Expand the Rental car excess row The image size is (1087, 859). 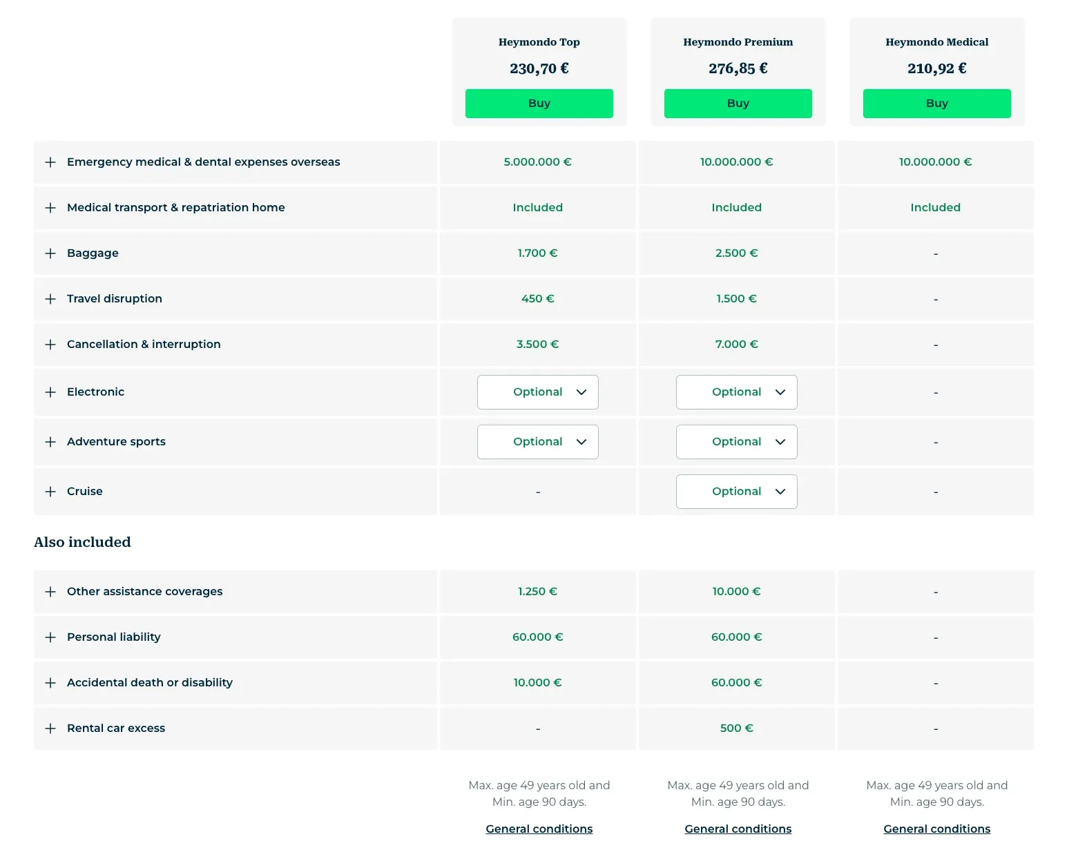tap(50, 728)
